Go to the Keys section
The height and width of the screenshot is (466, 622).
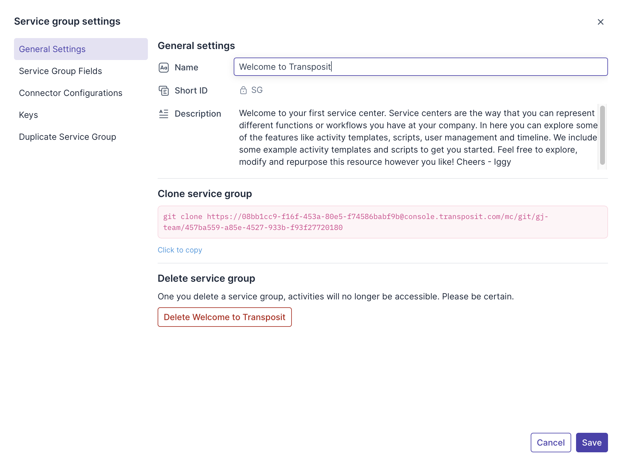pos(28,115)
